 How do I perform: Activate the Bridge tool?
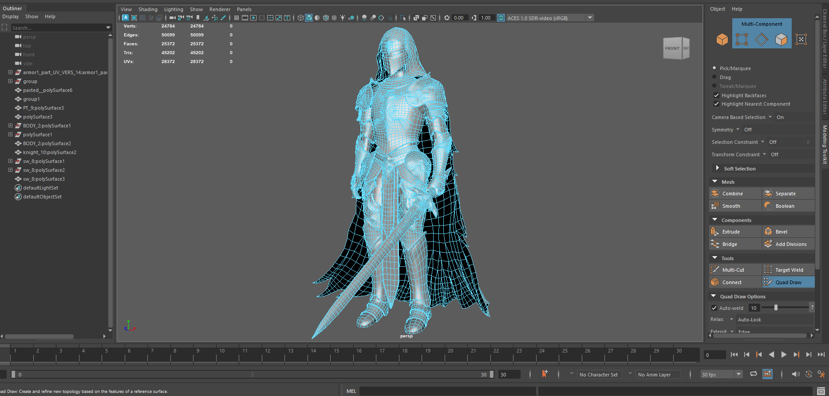pyautogui.click(x=735, y=244)
